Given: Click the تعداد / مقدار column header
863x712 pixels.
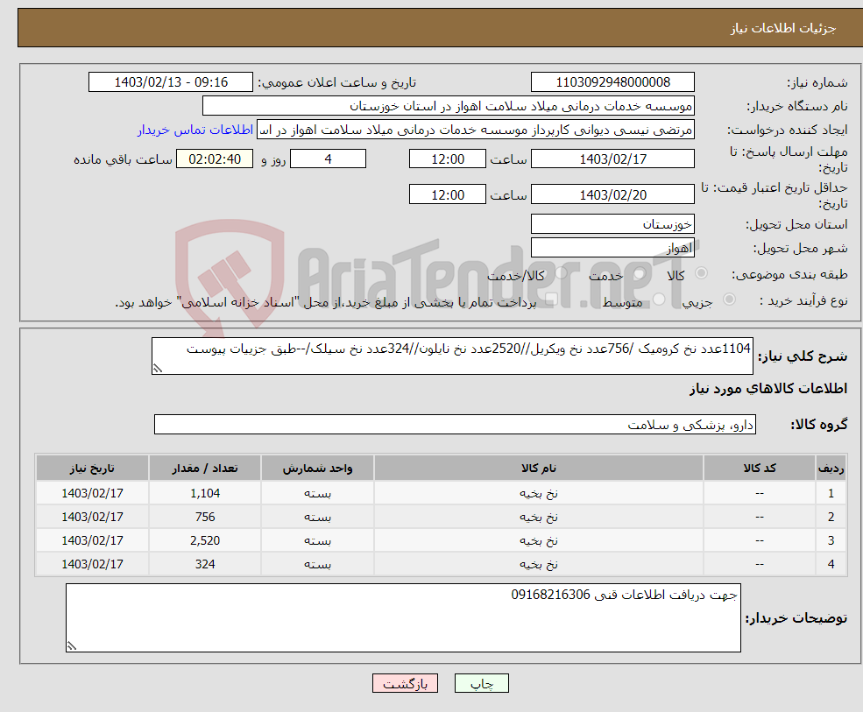Looking at the screenshot, I should point(205,469).
